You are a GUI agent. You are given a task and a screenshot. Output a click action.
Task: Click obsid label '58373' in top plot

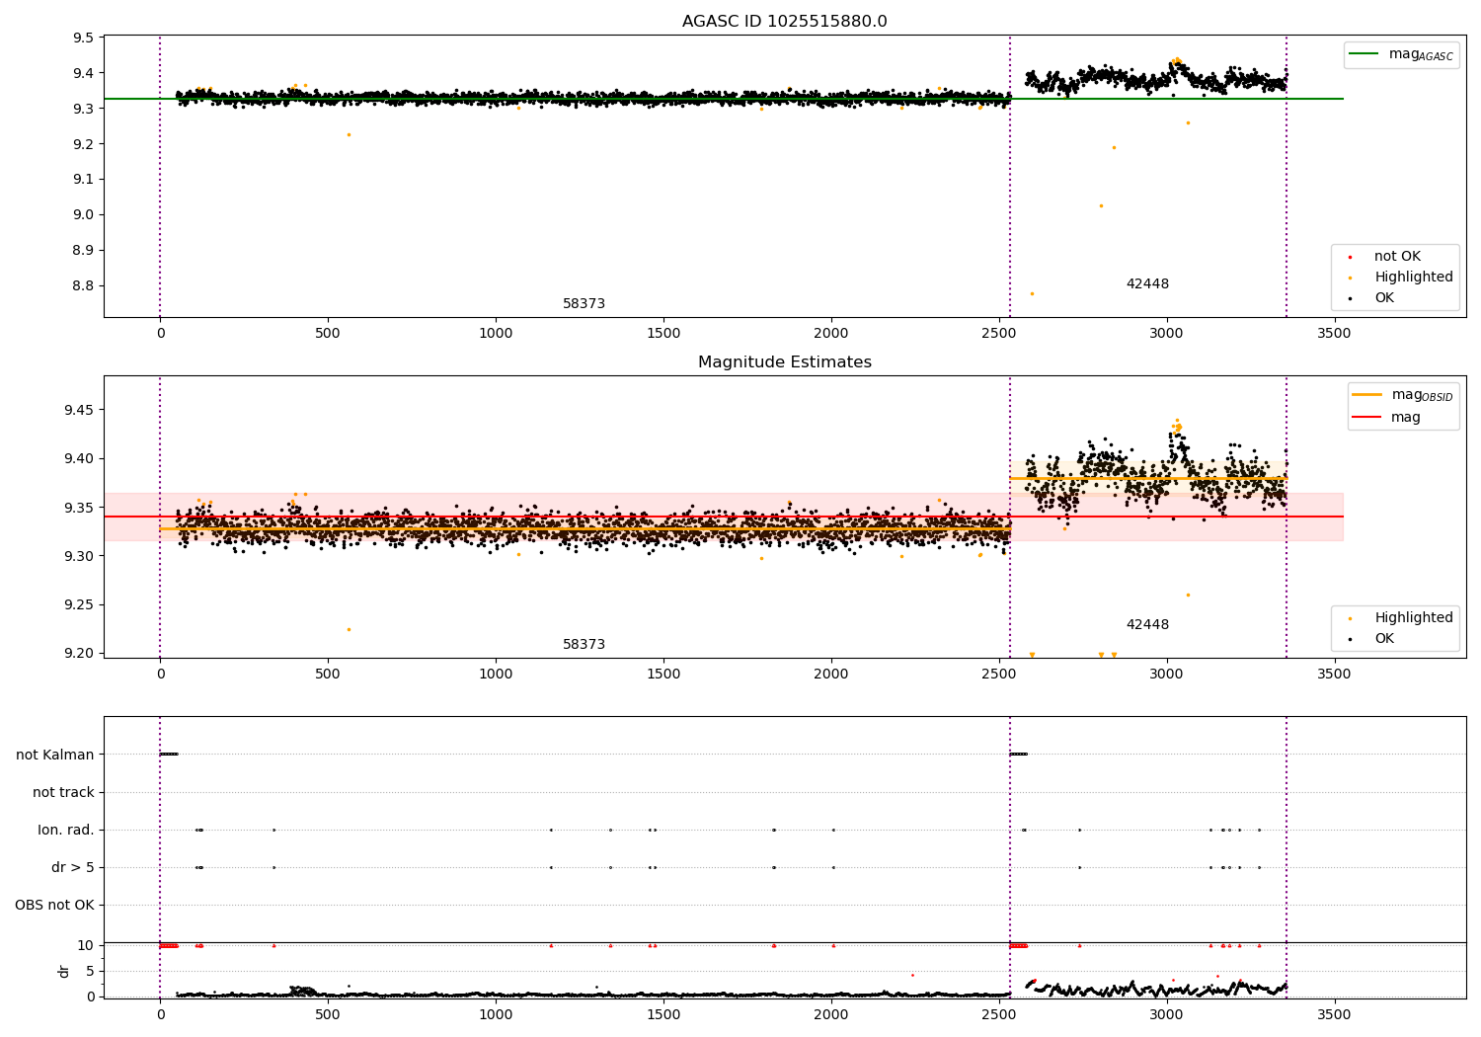584,304
